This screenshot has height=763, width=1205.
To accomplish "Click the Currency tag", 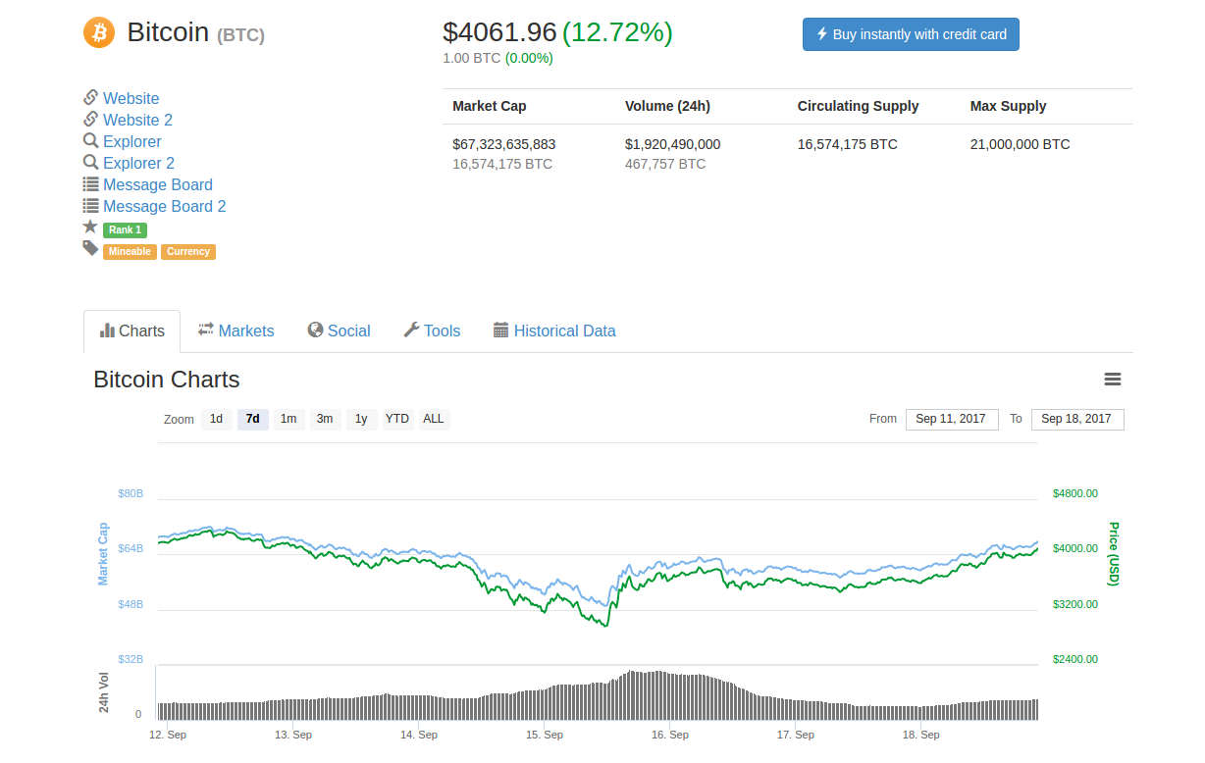I will (188, 252).
